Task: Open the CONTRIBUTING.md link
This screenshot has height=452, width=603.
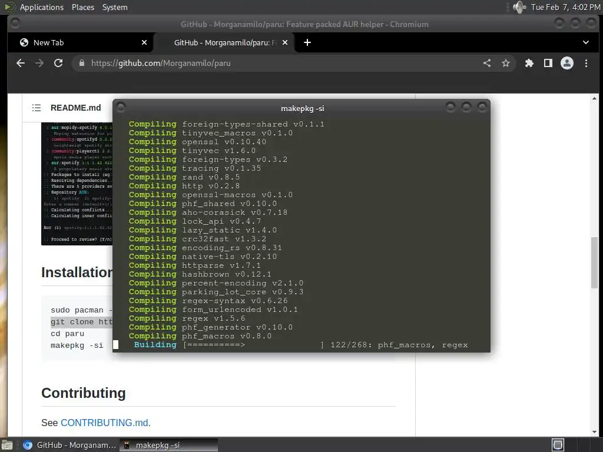Action: [104, 423]
